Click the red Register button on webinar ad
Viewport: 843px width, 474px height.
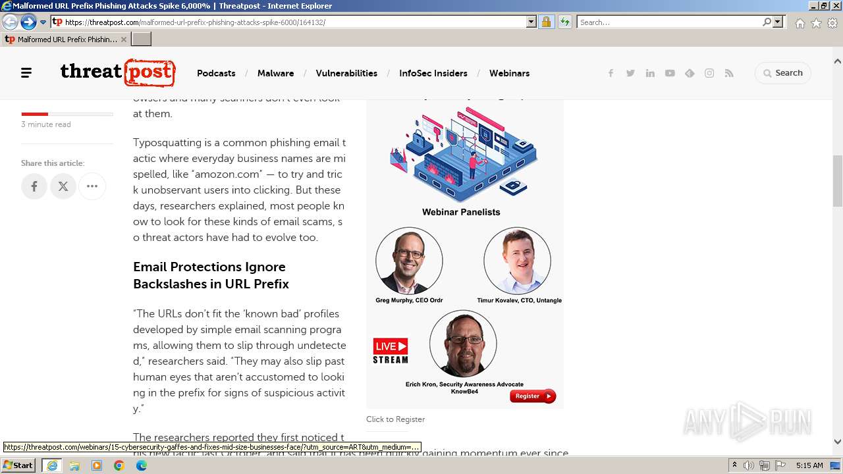533,396
